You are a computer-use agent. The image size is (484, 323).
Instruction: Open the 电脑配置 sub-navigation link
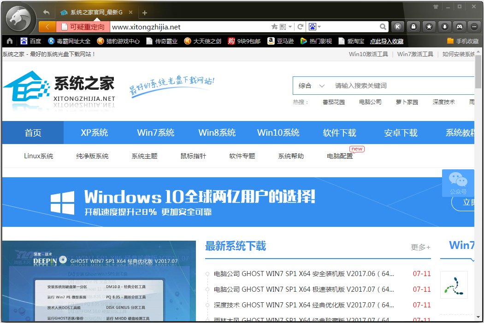point(340,156)
